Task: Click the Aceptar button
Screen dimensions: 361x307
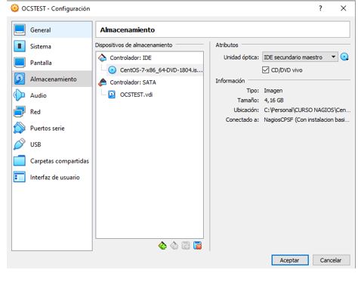Action: point(290,260)
